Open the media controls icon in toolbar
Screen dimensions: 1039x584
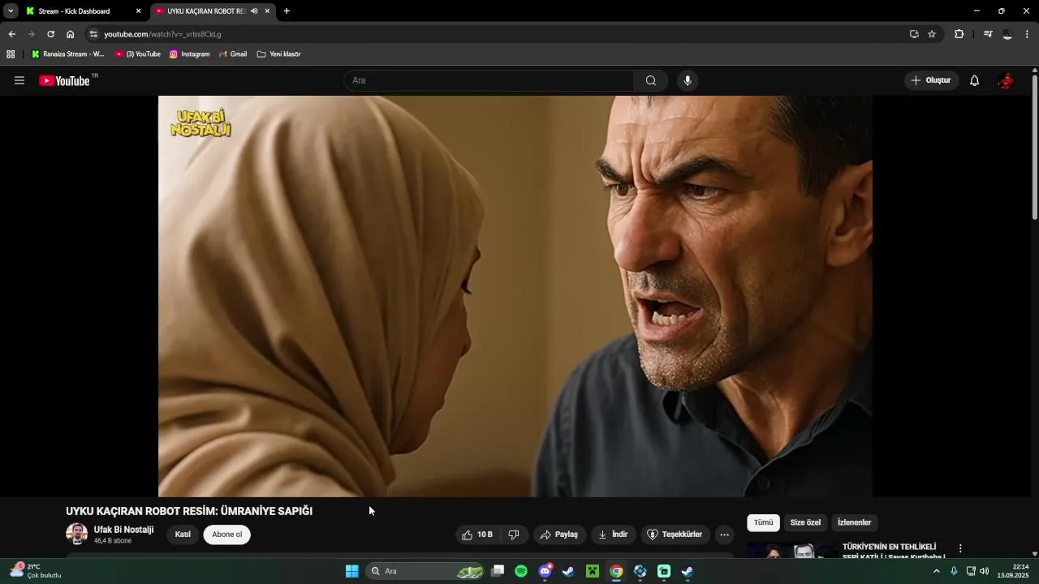[988, 34]
